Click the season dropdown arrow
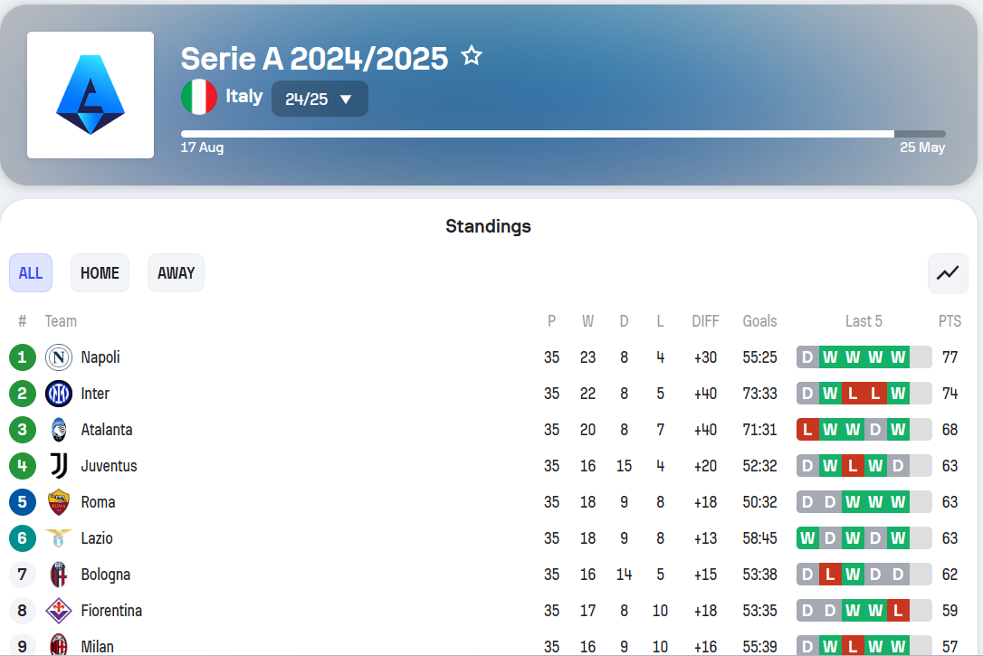This screenshot has width=983, height=656. point(346,100)
